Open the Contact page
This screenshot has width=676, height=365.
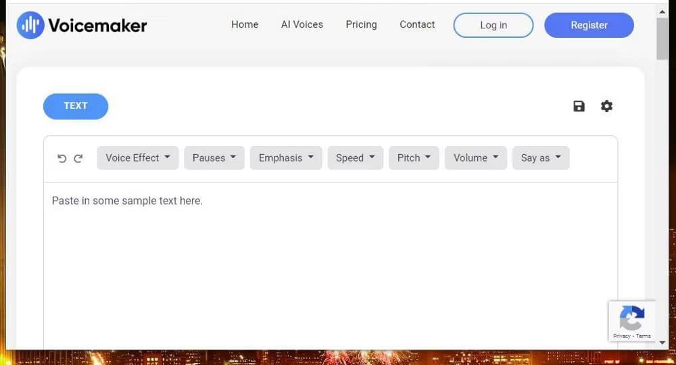417,24
